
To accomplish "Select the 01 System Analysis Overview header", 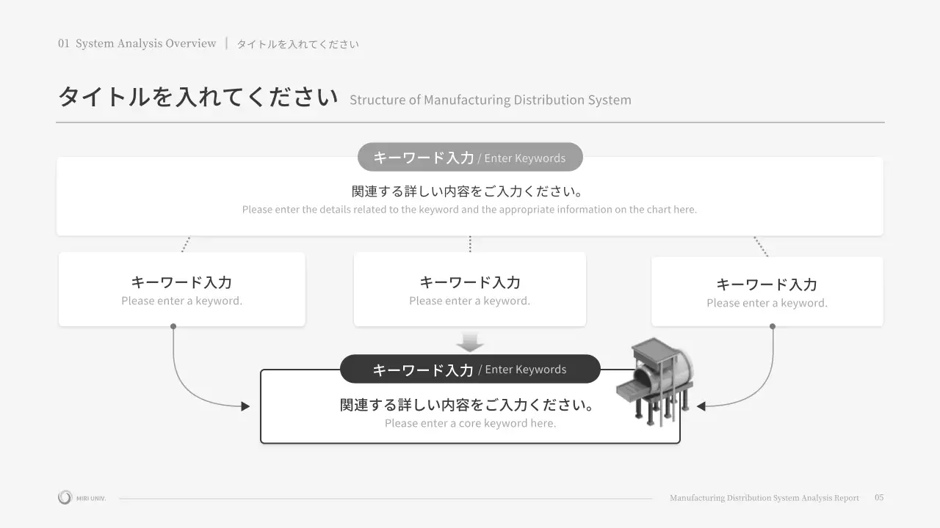I will coord(137,43).
